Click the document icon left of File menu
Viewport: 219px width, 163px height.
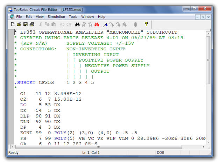(x=12, y=17)
